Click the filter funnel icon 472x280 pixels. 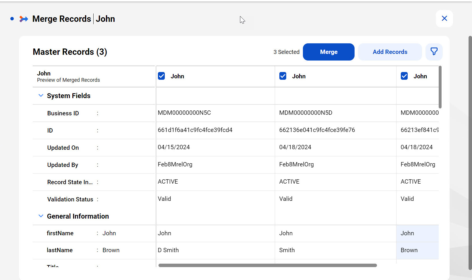[x=434, y=52]
